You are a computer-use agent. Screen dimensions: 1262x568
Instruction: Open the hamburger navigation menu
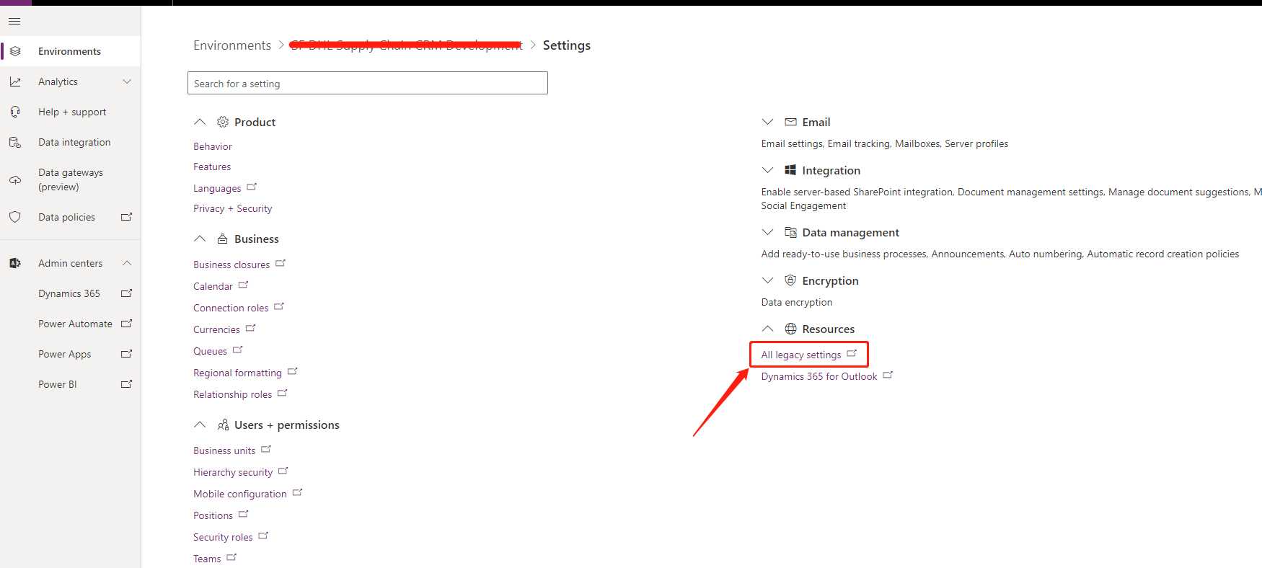point(14,21)
